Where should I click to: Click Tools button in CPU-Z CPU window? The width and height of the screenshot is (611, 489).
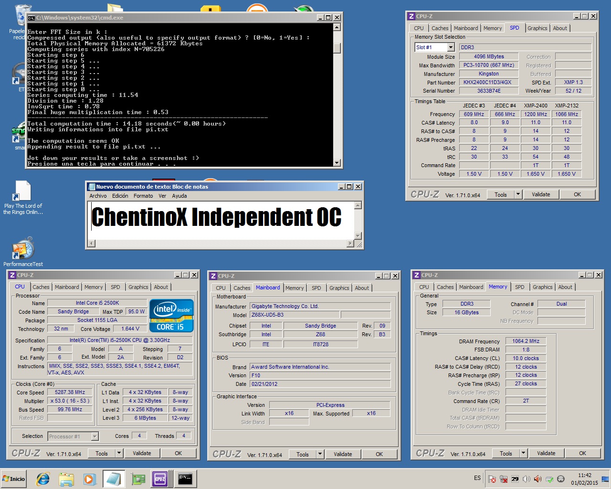(x=102, y=453)
